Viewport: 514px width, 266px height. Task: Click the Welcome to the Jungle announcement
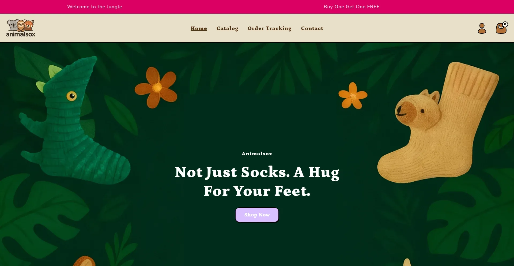pyautogui.click(x=95, y=7)
